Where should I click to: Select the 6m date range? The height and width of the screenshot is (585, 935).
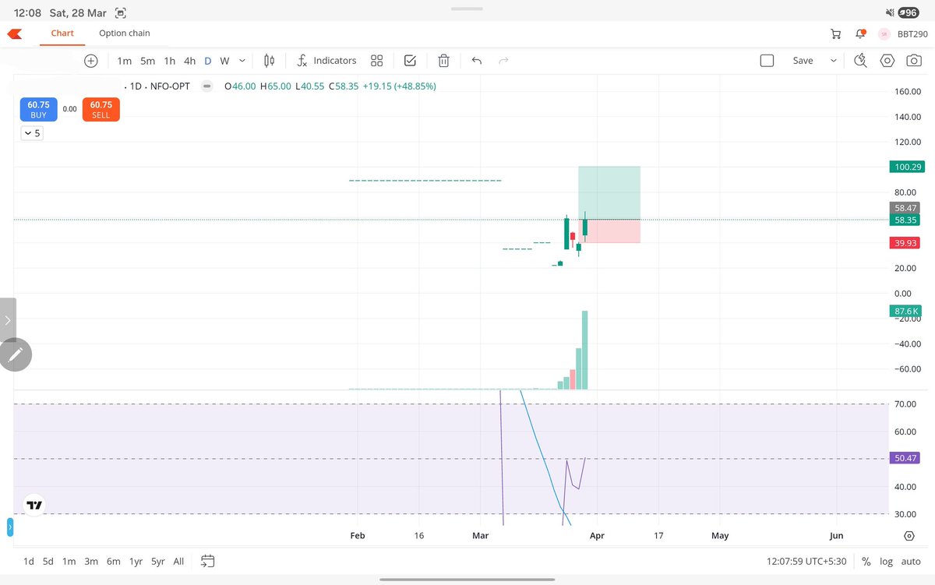[x=114, y=562]
